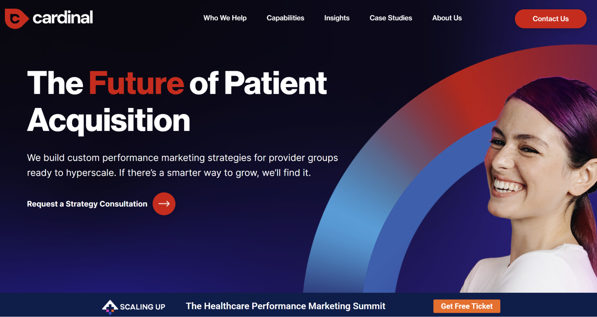Screen dimensions: 597x317
Task: Click the red word Future in headline
Action: (x=136, y=83)
